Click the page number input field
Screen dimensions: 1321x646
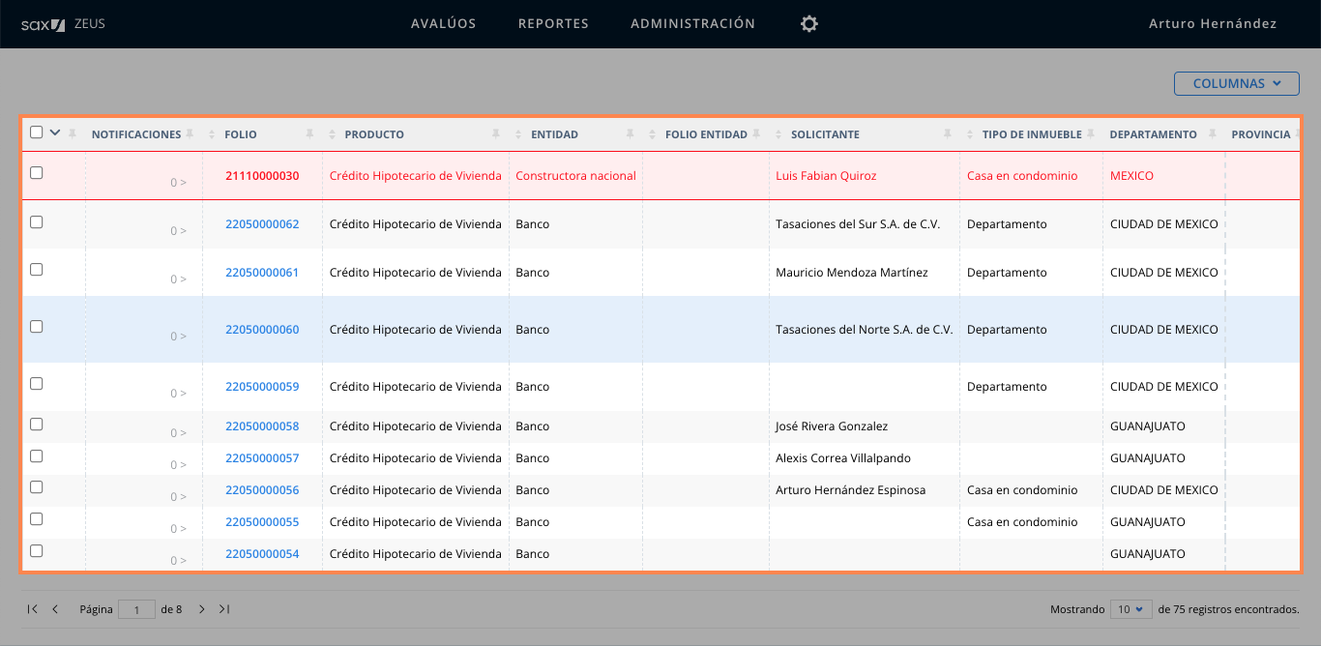137,609
